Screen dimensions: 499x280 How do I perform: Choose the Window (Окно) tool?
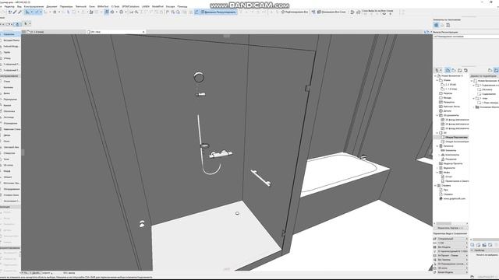coord(10,141)
